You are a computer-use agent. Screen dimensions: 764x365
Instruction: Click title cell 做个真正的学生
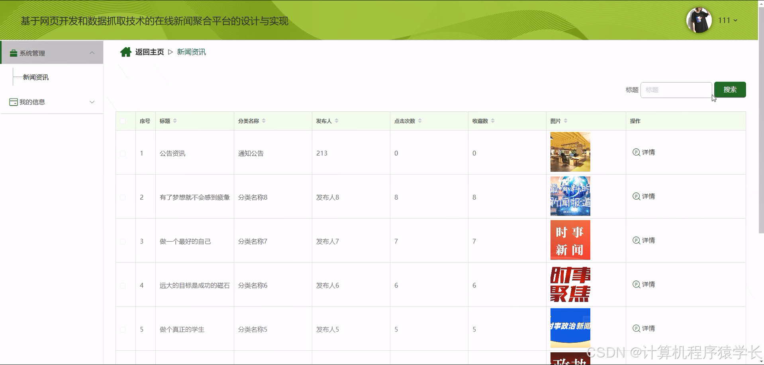(182, 330)
